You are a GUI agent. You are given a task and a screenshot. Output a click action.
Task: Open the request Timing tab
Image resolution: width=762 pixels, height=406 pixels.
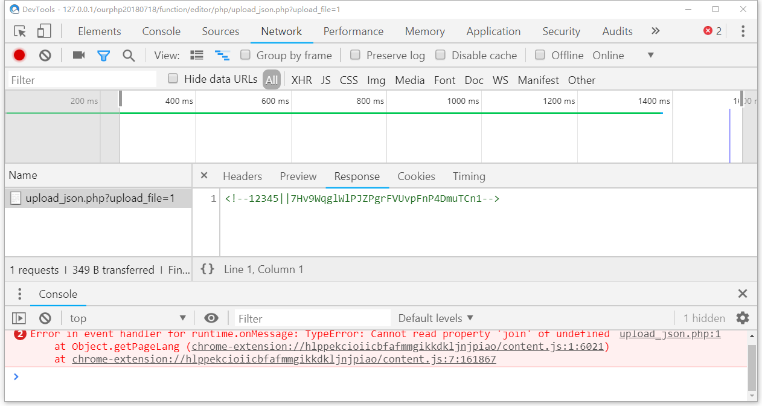pos(469,176)
